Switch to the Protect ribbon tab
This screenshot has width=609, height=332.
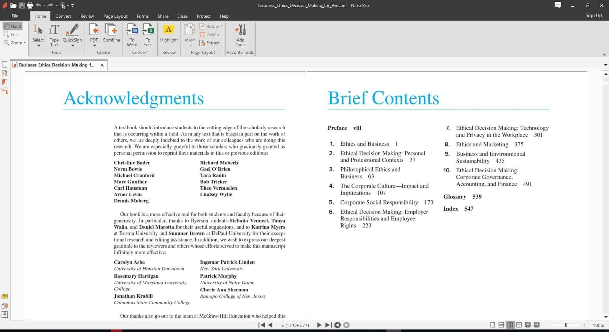[203, 16]
